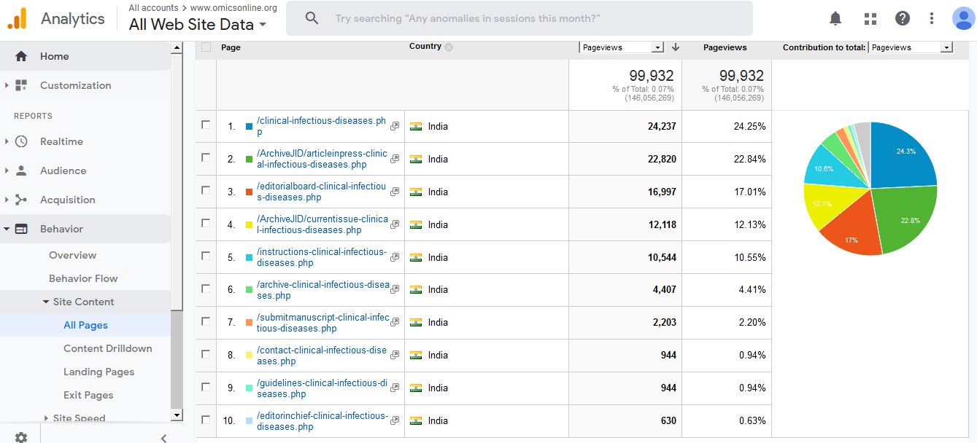This screenshot has width=977, height=443.
Task: Check row 7 submitmanuscript checkbox
Action: coord(206,321)
